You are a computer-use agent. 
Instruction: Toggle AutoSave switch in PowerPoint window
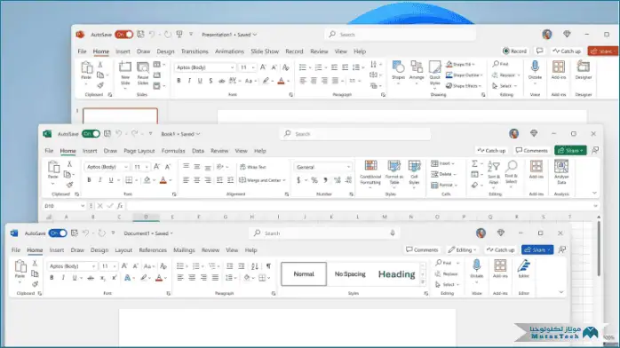(x=123, y=35)
